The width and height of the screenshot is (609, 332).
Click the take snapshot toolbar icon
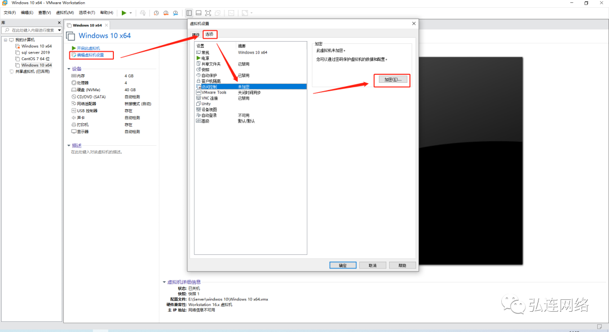(156, 13)
